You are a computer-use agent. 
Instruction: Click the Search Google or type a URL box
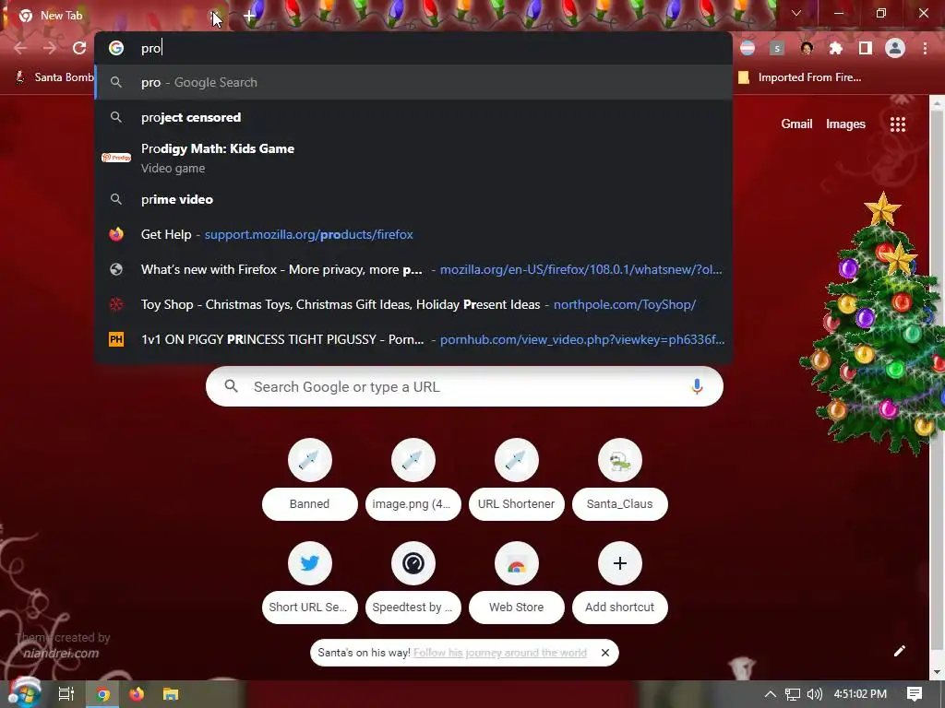click(x=464, y=386)
